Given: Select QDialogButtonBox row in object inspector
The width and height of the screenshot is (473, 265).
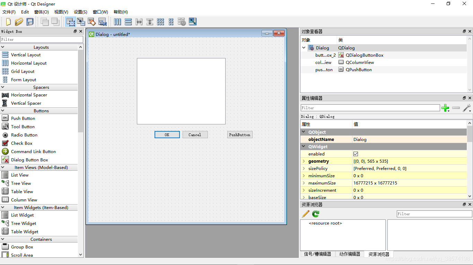Looking at the screenshot, I should [384, 55].
